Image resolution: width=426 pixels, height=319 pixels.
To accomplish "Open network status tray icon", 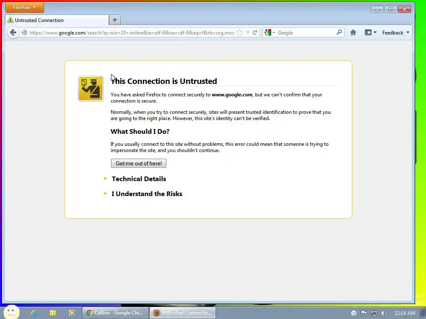I will pyautogui.click(x=374, y=313).
